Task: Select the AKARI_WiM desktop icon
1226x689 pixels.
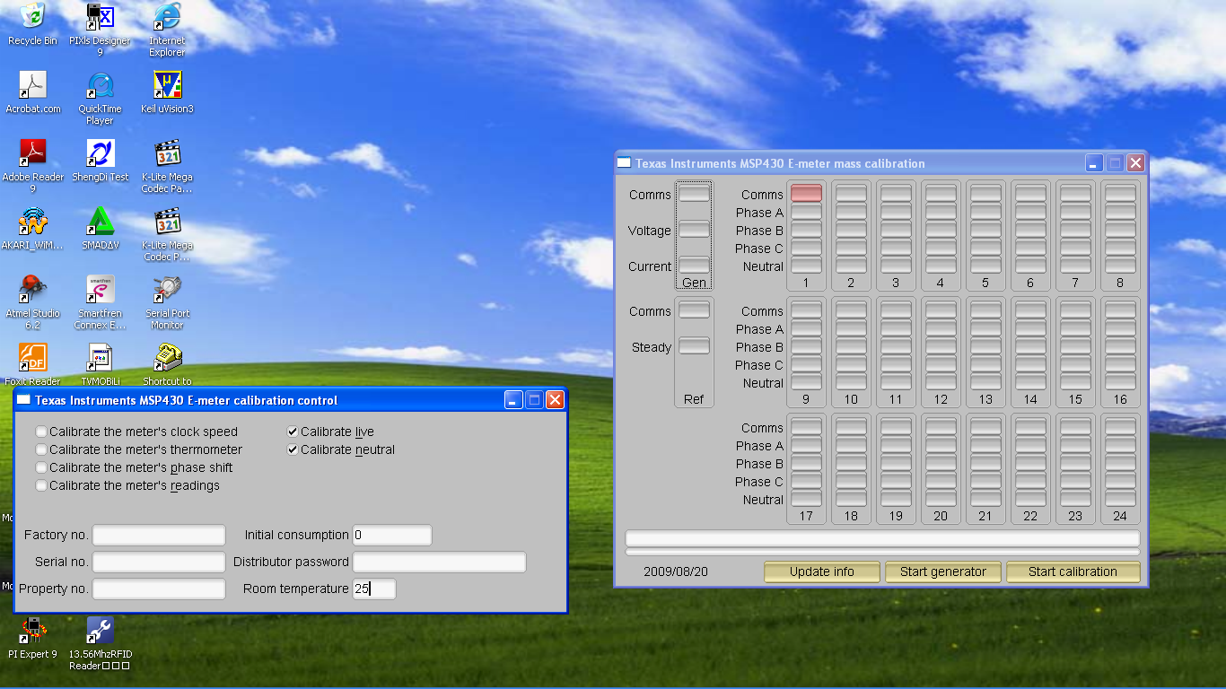Action: (x=33, y=229)
